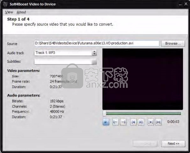Open the Audio track dropdown
The image size is (190, 153).
66,53
